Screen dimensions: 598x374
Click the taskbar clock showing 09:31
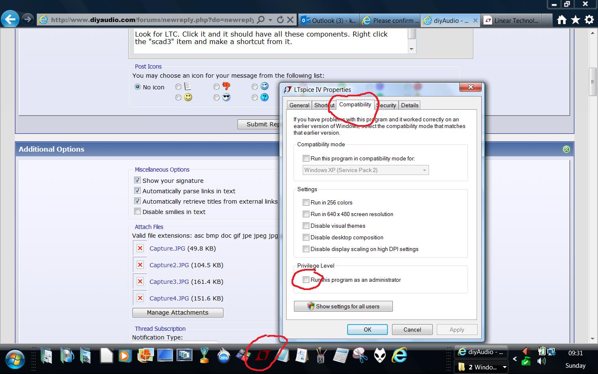point(576,353)
